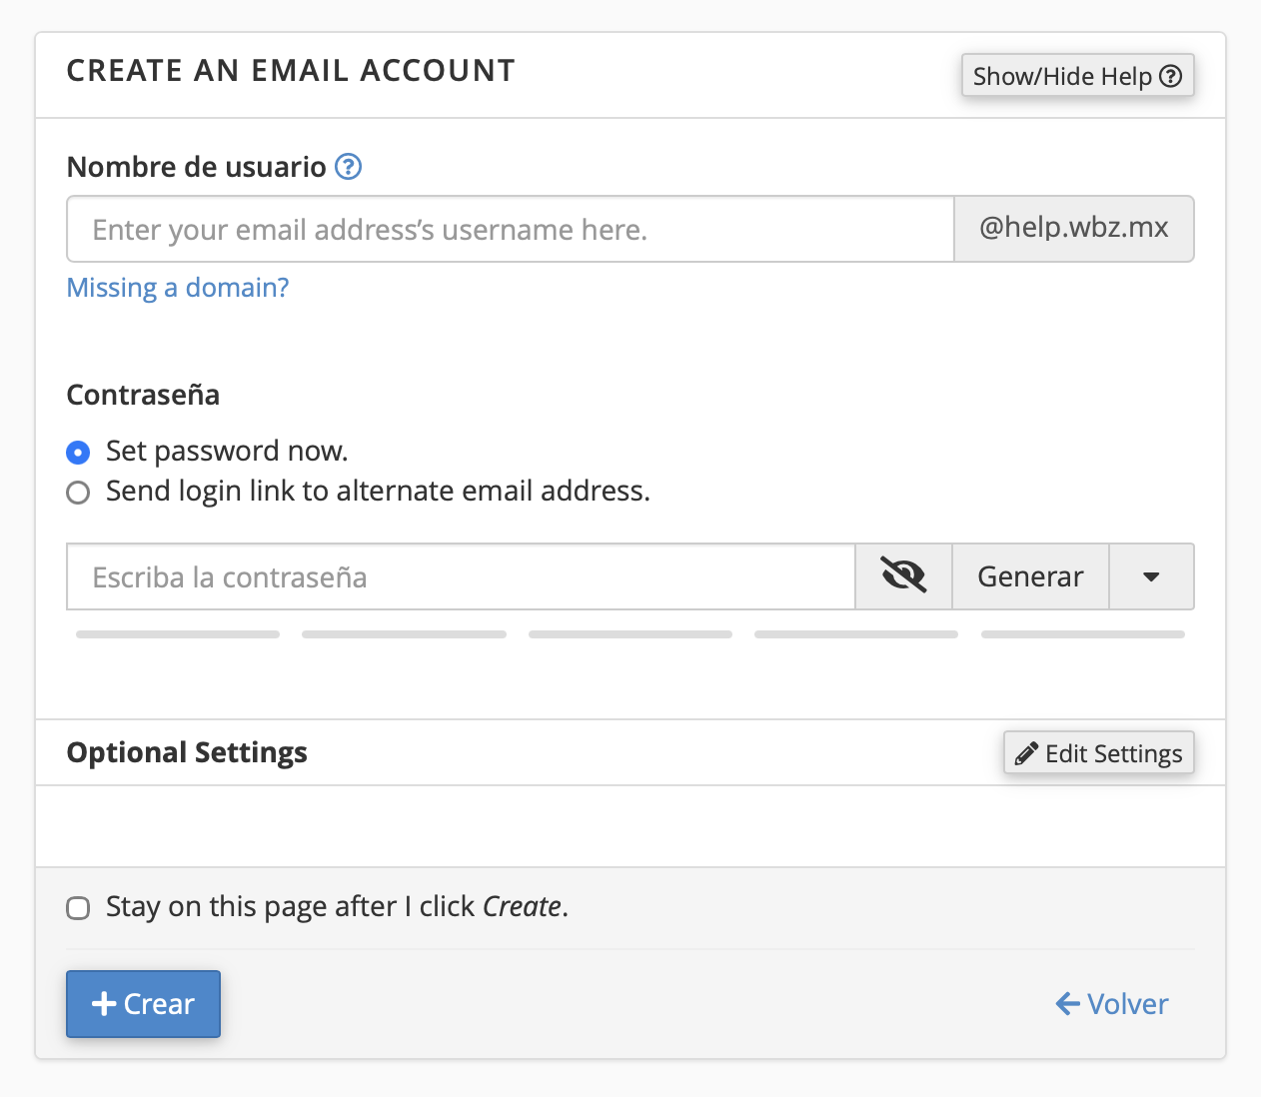The image size is (1261, 1097).
Task: Click the Contraseña section label
Action: [x=143, y=395]
